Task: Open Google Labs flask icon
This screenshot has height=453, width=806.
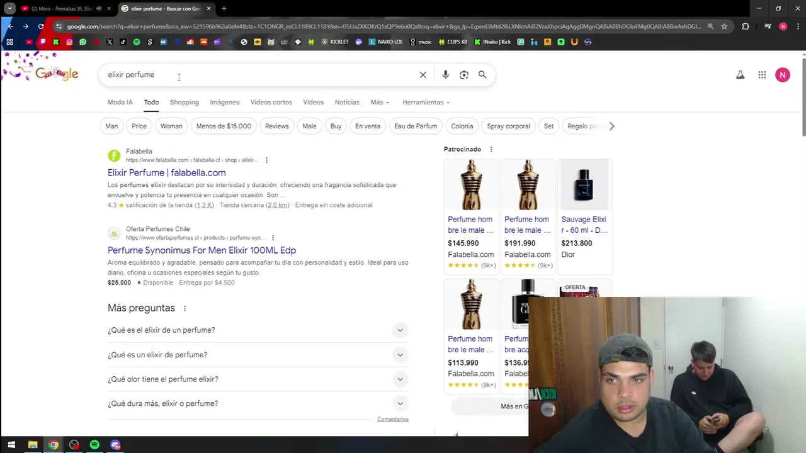Action: point(741,75)
